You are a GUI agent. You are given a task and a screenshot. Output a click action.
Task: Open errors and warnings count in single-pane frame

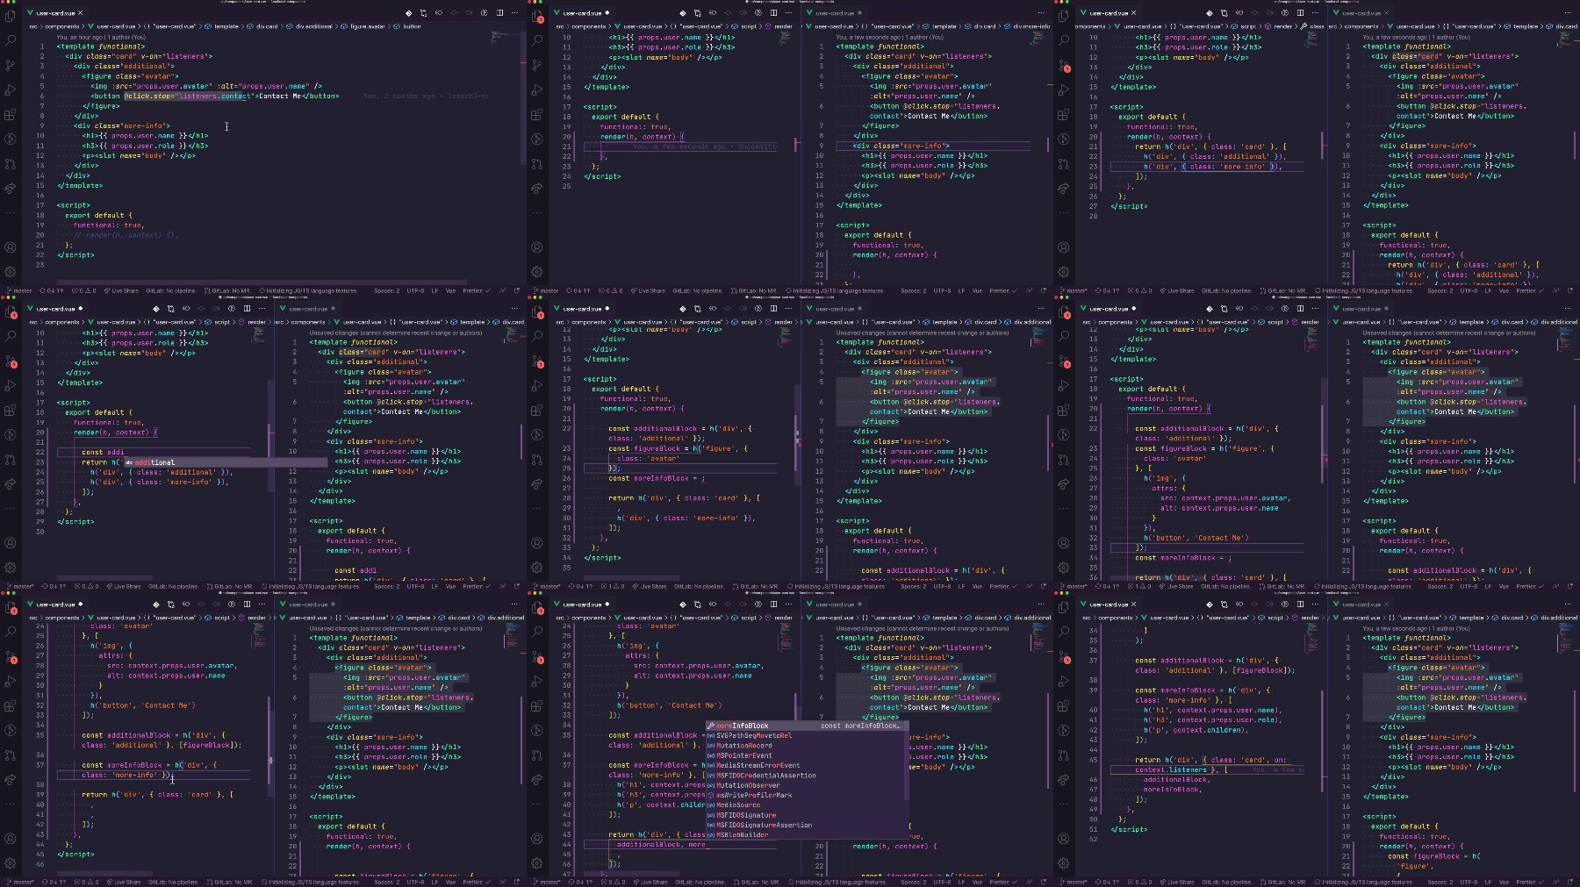(x=84, y=290)
